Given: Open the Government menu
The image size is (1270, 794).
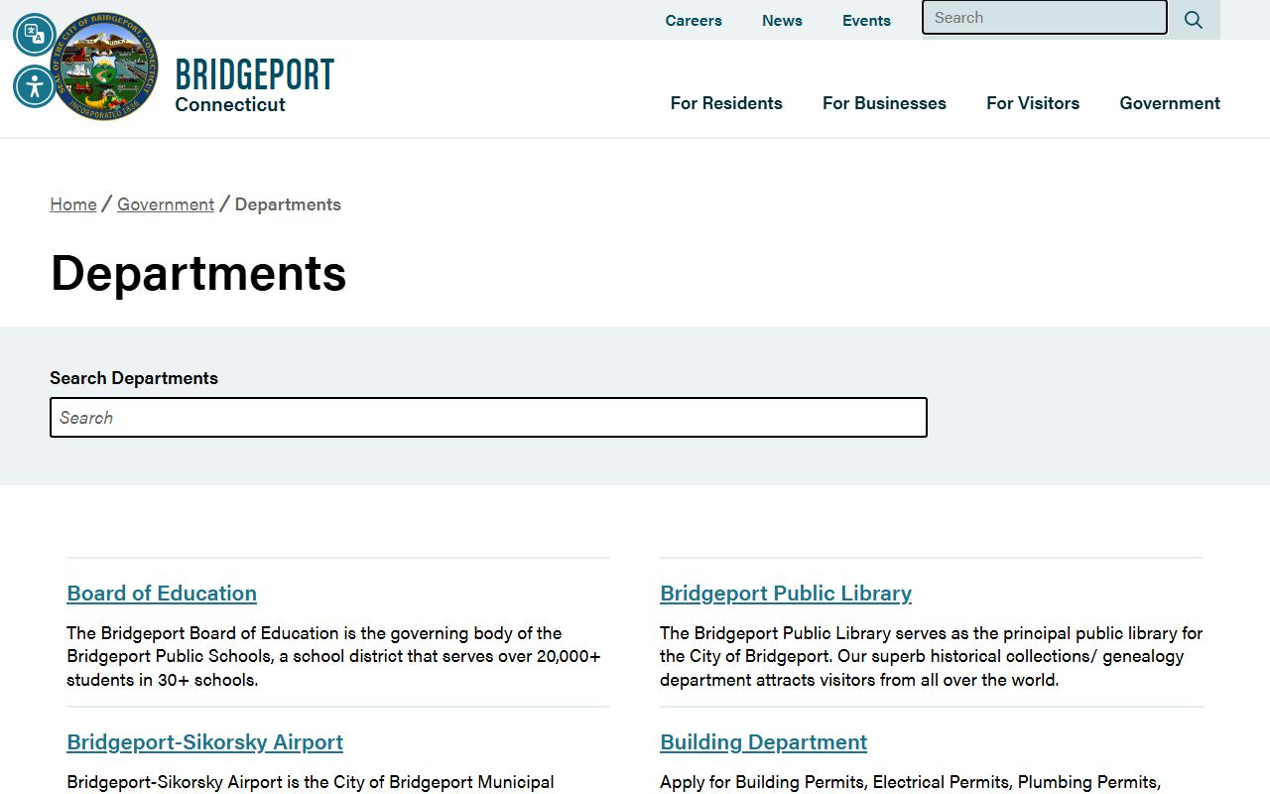Looking at the screenshot, I should click(x=1170, y=103).
